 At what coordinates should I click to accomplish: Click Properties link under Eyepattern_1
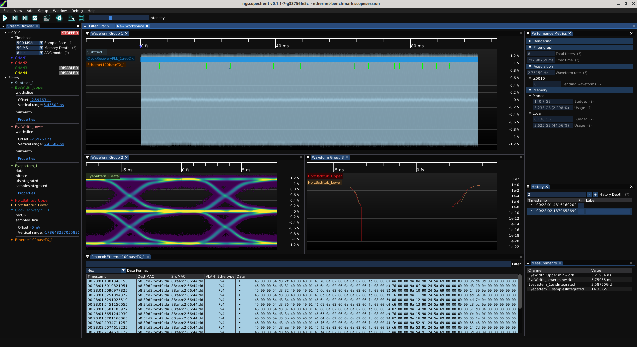coord(26,193)
